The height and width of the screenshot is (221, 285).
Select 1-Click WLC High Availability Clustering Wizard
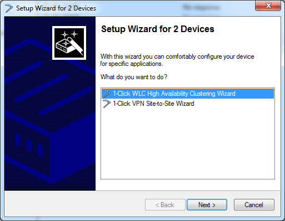(188, 94)
